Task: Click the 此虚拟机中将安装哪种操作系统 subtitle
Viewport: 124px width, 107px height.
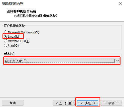Action: pyautogui.click(x=36, y=16)
